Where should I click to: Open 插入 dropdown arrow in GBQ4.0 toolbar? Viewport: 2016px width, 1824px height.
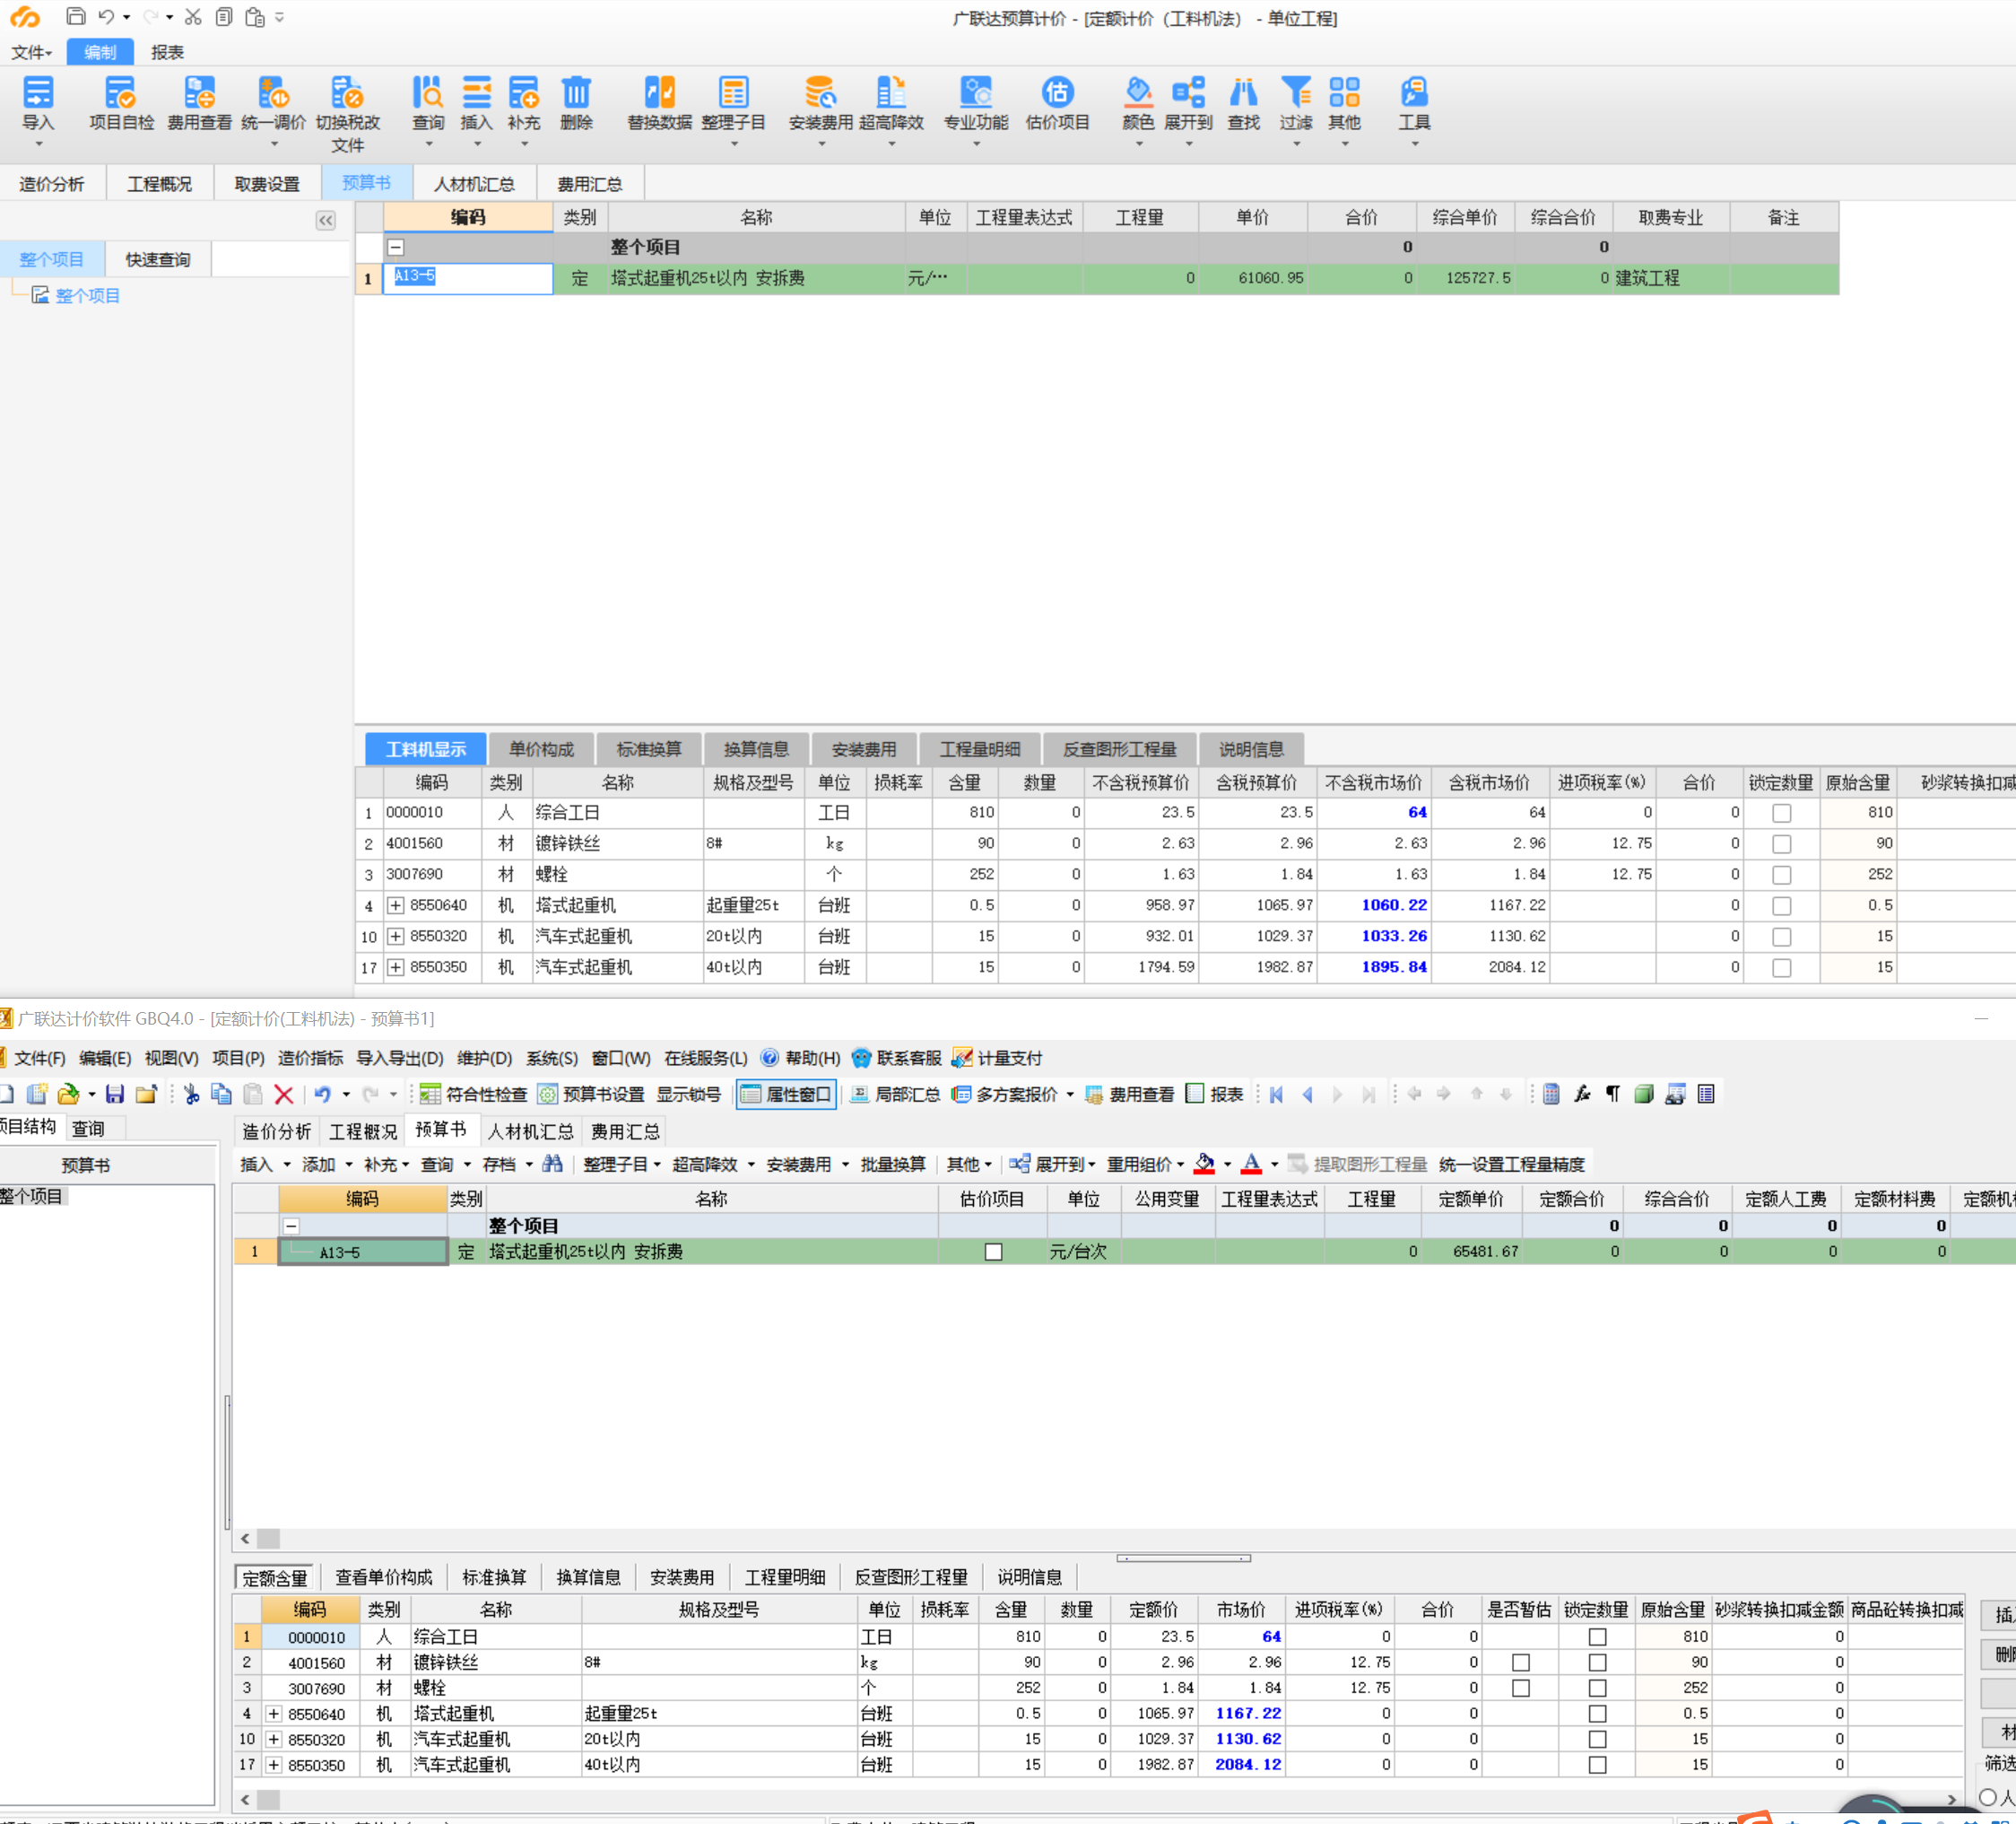tap(287, 1165)
